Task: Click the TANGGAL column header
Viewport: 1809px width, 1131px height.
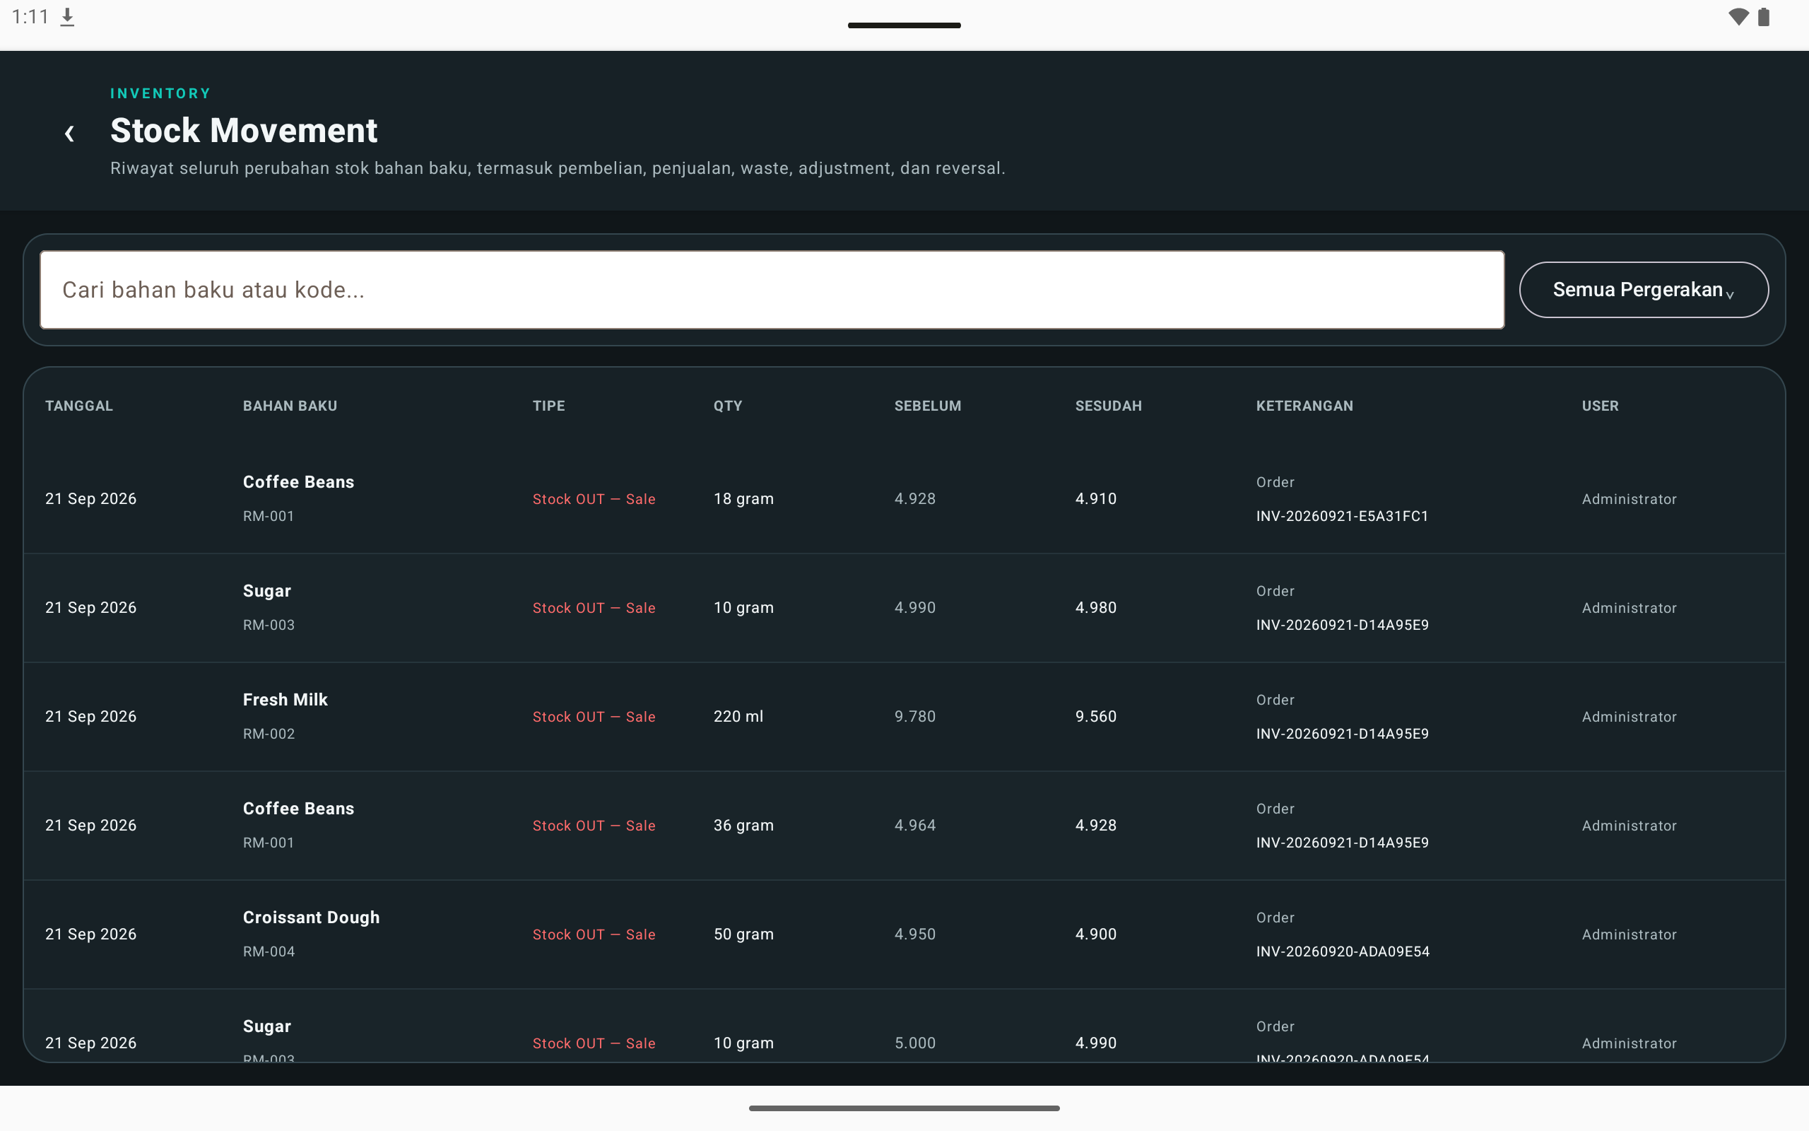Action: (x=79, y=406)
